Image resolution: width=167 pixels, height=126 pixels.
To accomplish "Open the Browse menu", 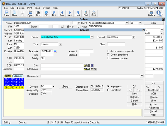I will coord(21,8).
